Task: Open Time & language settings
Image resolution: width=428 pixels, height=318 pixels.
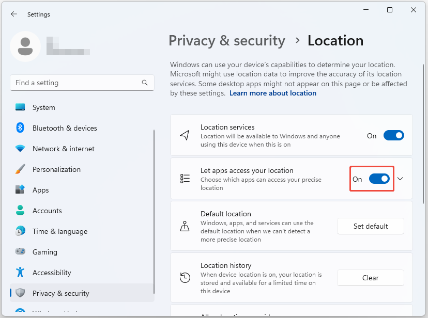Action: [82, 231]
